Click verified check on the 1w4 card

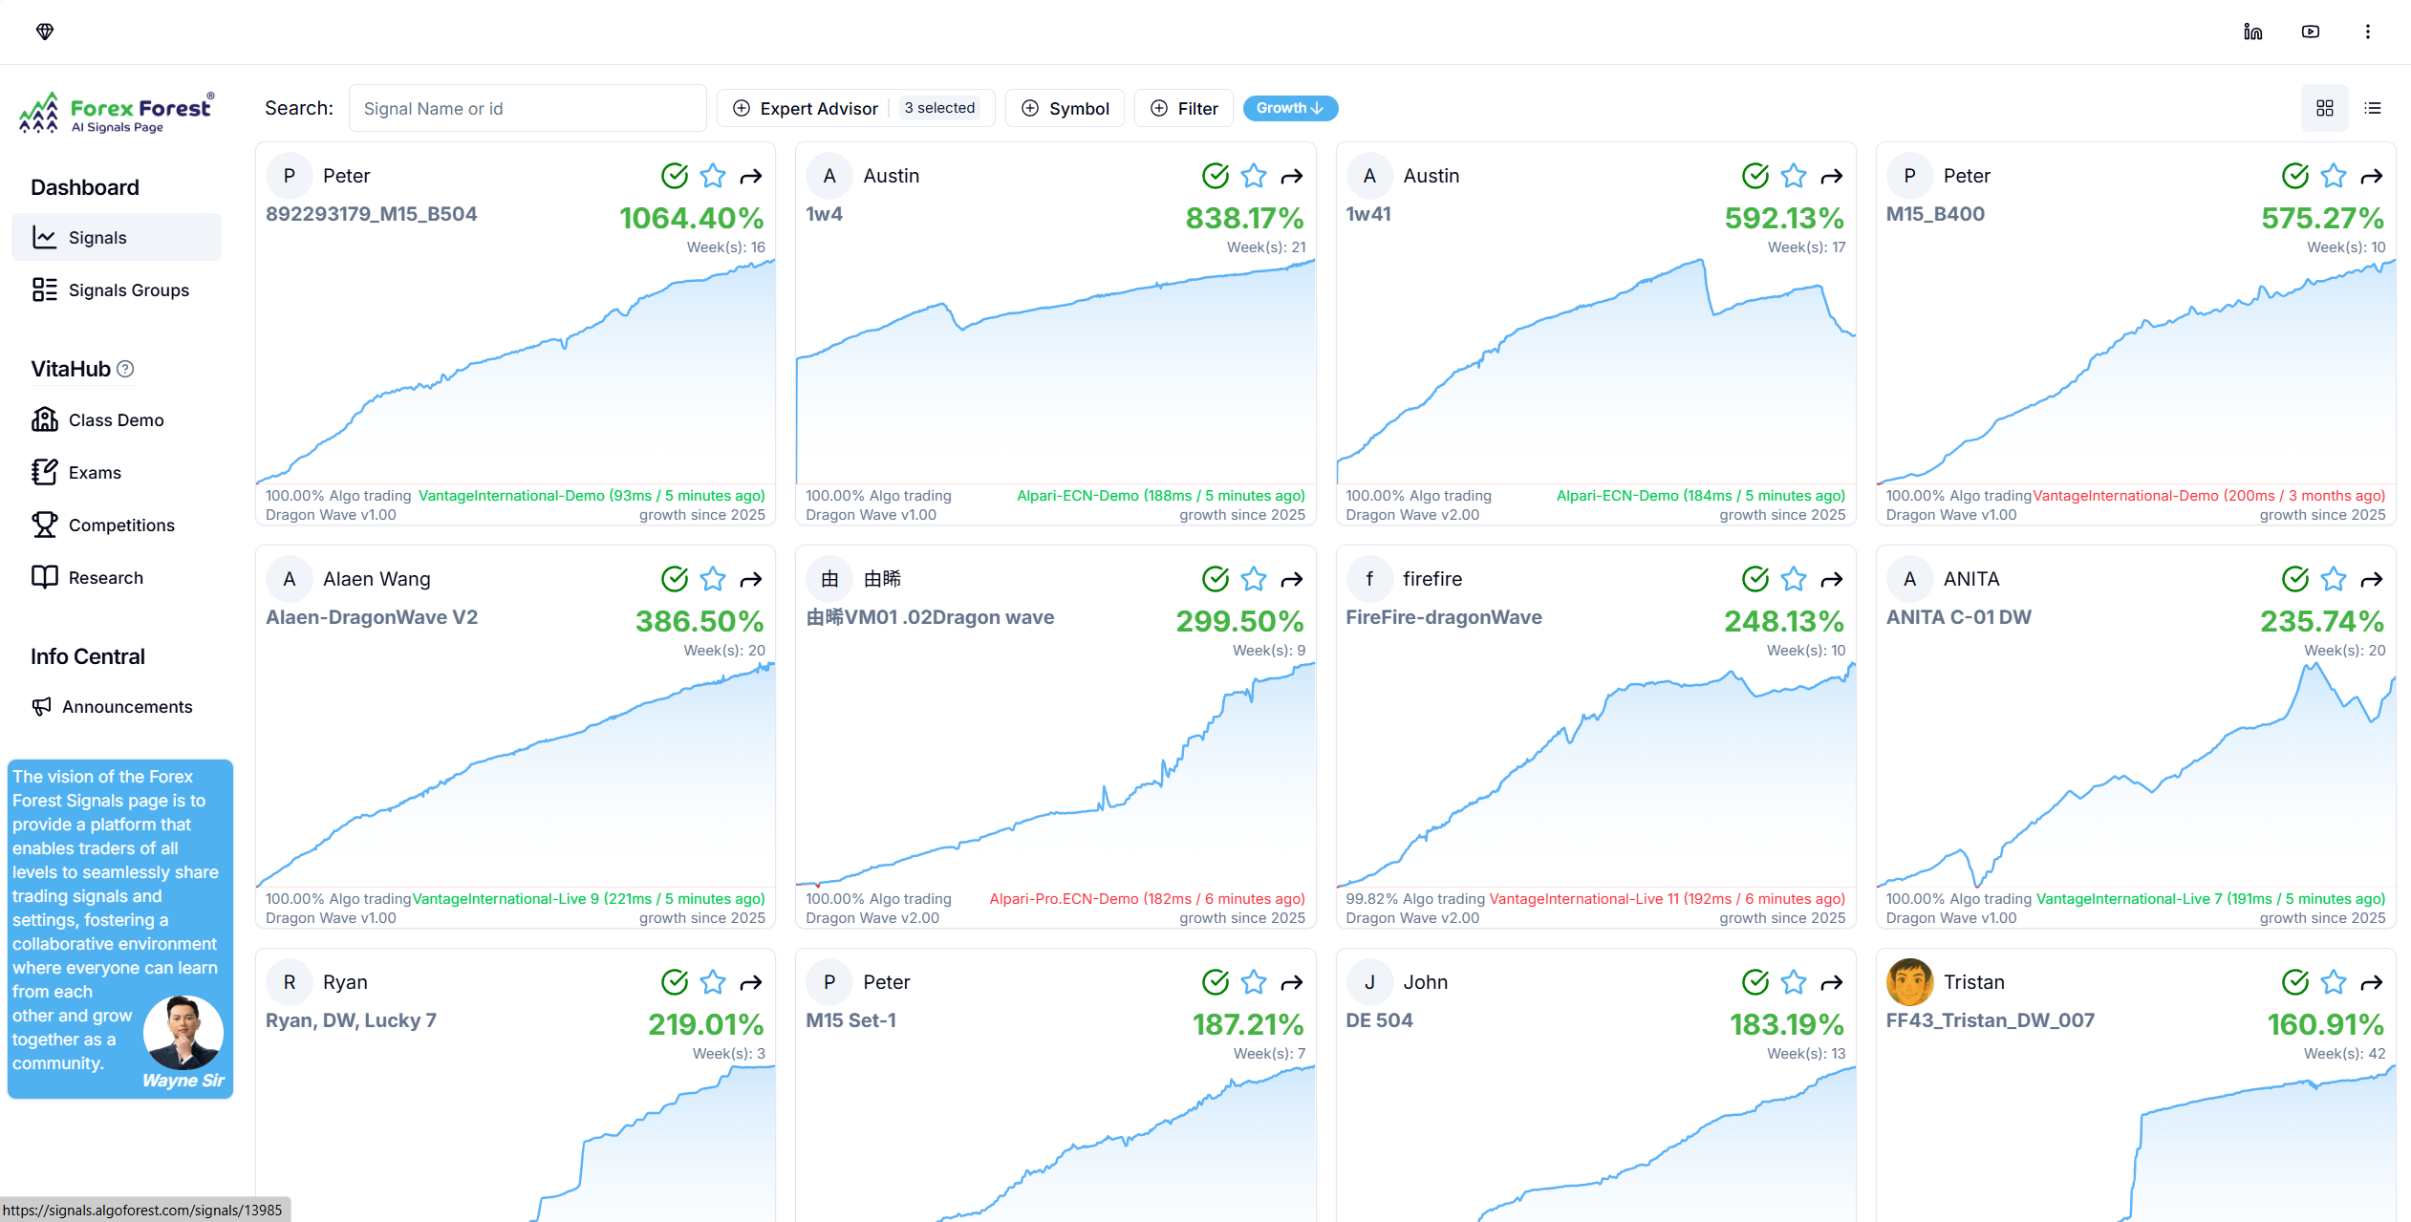tap(1216, 176)
